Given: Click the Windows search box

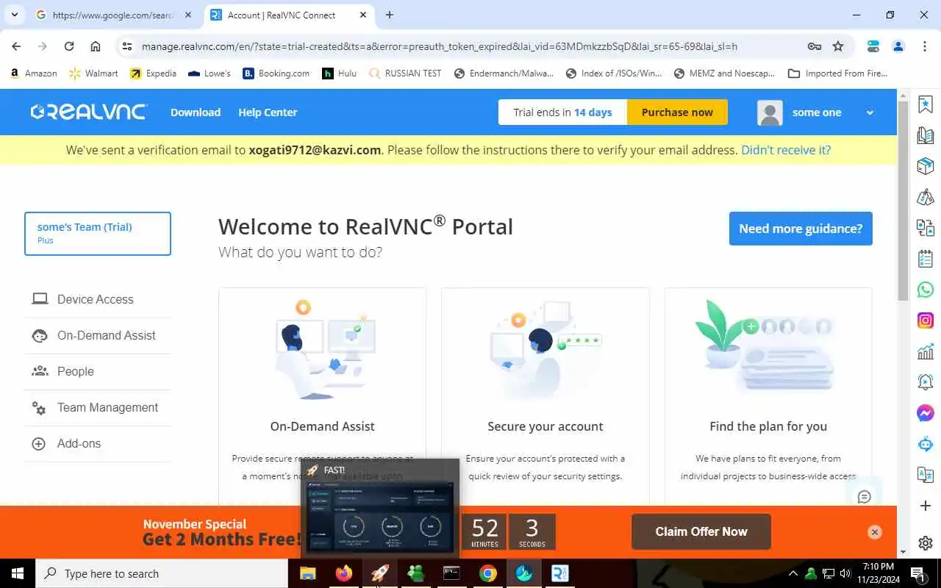Looking at the screenshot, I should tap(162, 573).
